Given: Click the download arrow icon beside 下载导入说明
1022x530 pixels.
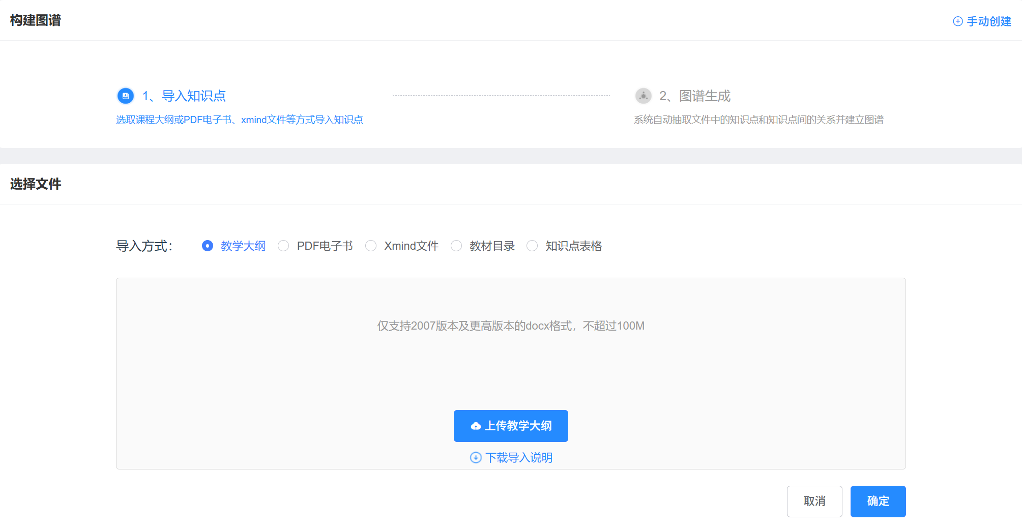Looking at the screenshot, I should [475, 458].
